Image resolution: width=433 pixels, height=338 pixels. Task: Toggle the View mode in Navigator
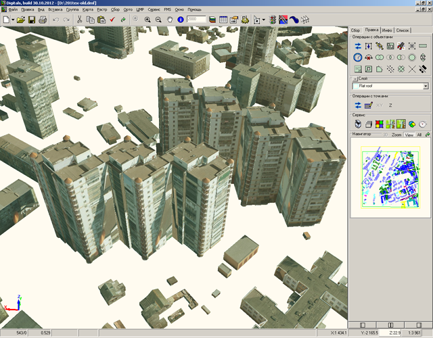[x=409, y=135]
